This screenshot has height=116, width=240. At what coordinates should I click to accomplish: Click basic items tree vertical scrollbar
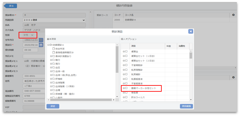[x=117, y=60]
